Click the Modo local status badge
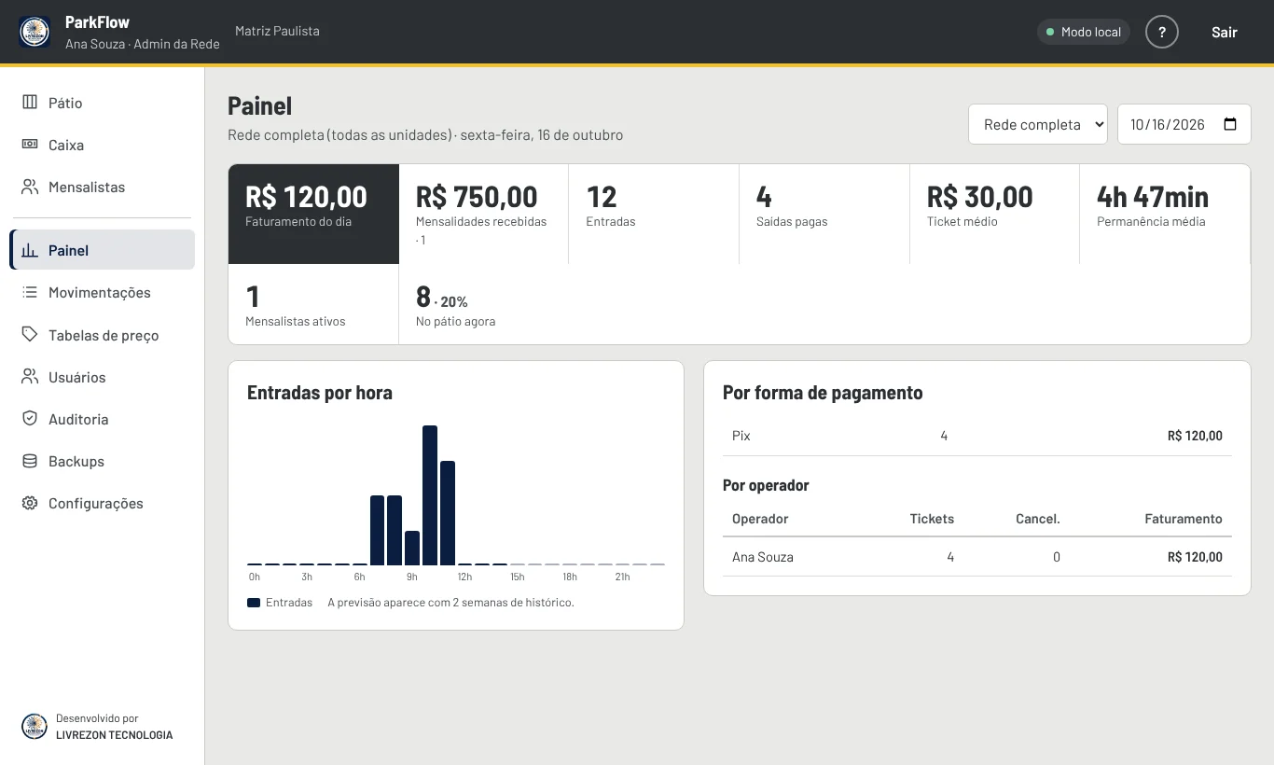Image resolution: width=1274 pixels, height=765 pixels. [1084, 32]
